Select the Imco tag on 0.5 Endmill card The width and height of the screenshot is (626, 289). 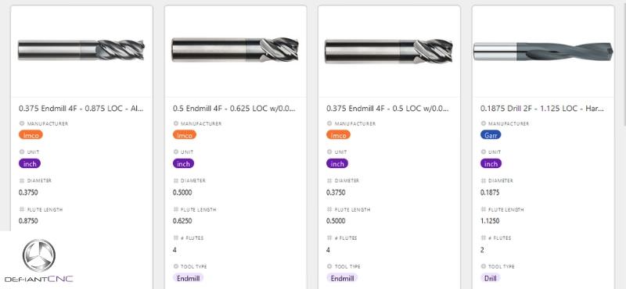[185, 135]
